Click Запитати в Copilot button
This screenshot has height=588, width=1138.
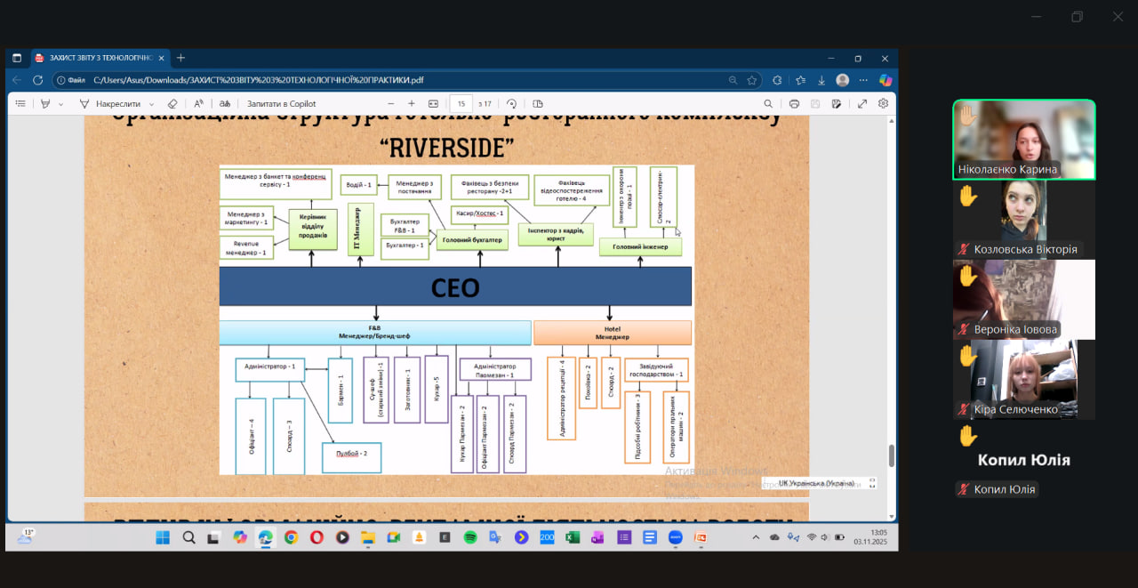coord(281,104)
